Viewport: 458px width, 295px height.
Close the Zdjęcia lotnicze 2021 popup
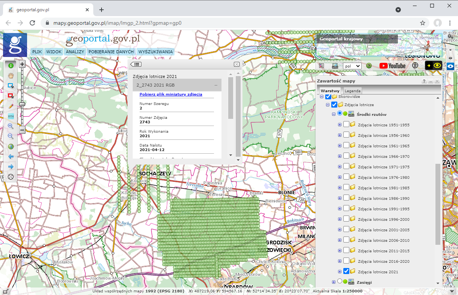[x=237, y=64]
